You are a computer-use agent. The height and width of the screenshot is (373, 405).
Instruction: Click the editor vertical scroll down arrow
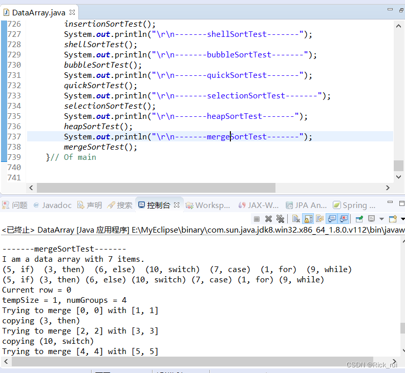(x=398, y=177)
